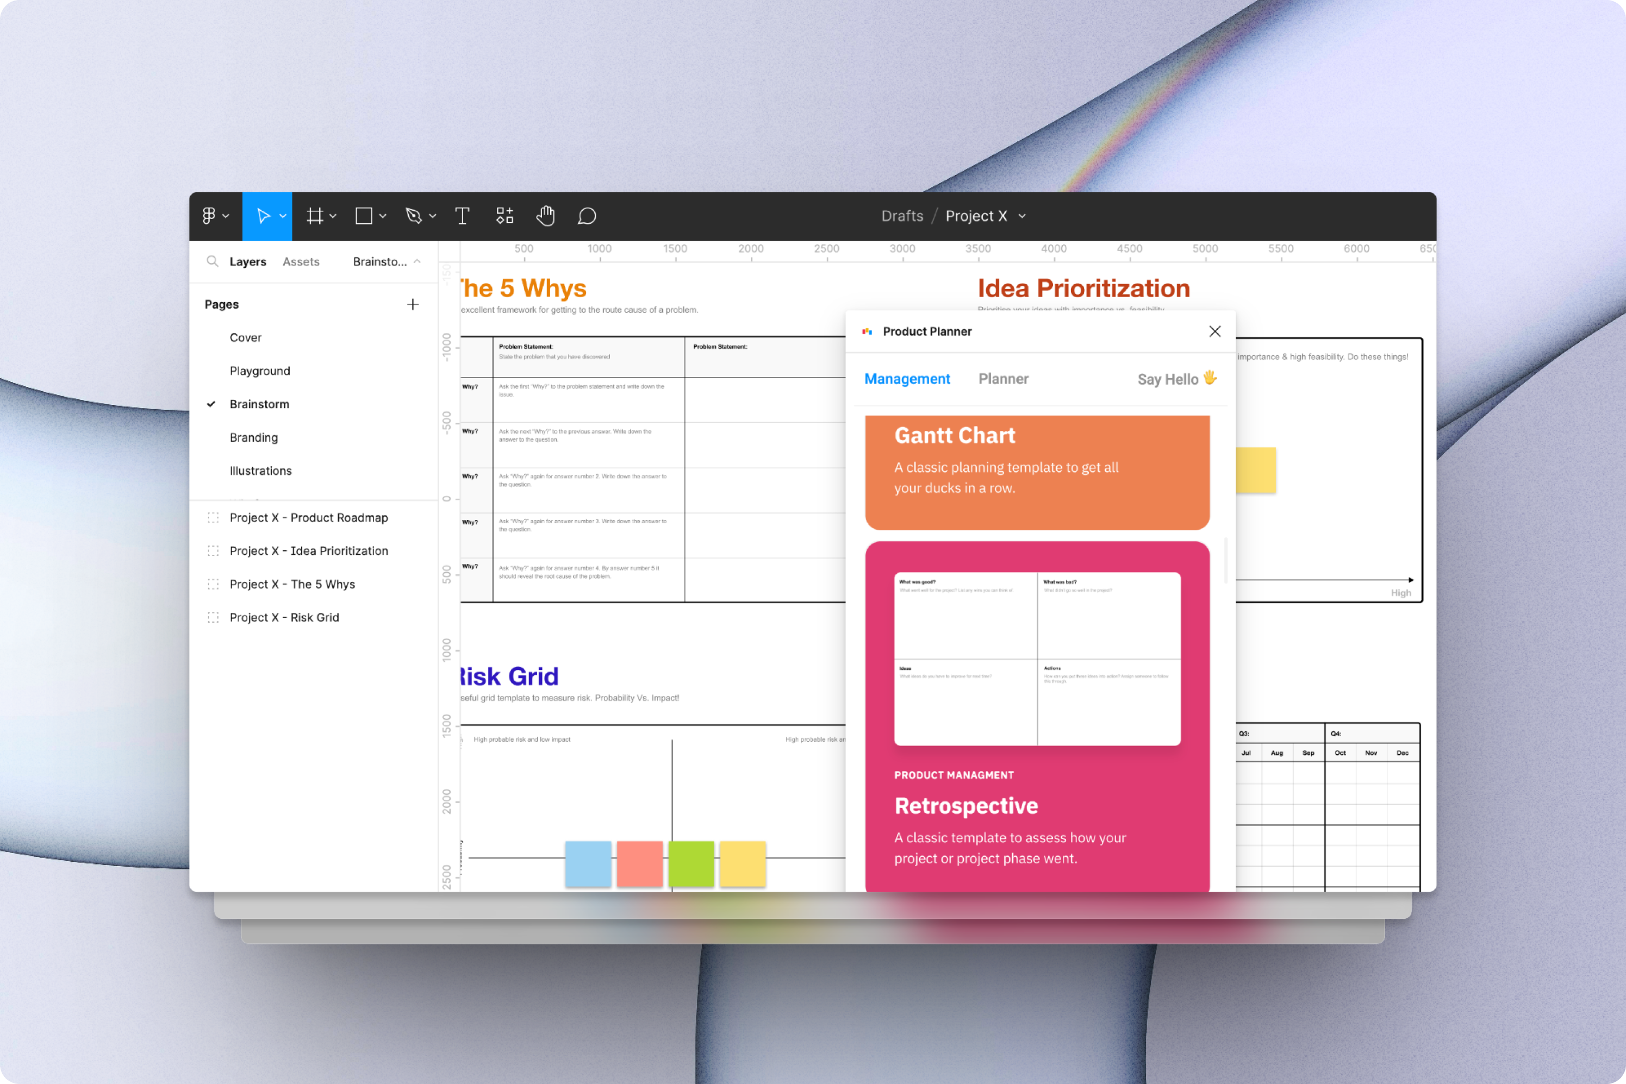Open the resources panel icon
The width and height of the screenshot is (1626, 1084).
[x=504, y=216]
